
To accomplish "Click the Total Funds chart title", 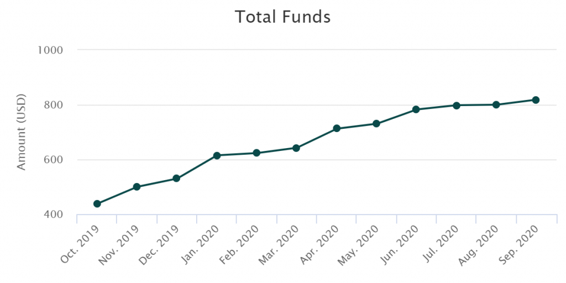I will tap(283, 17).
